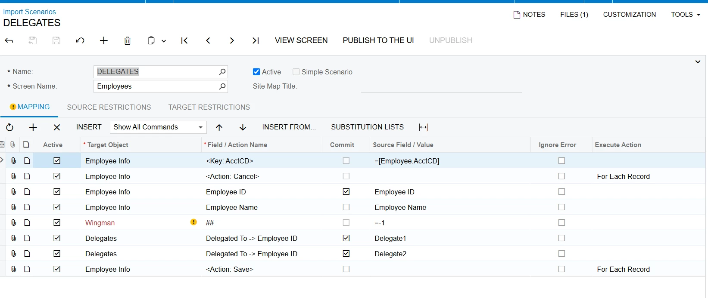Switch to TARGET RESTRICTIONS tab

point(209,107)
